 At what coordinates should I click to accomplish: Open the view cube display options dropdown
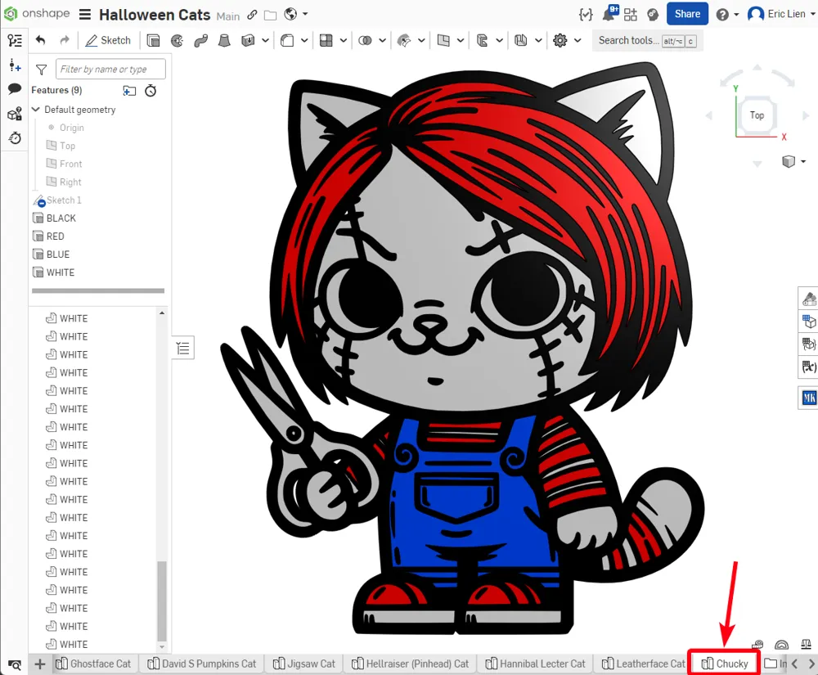(803, 162)
